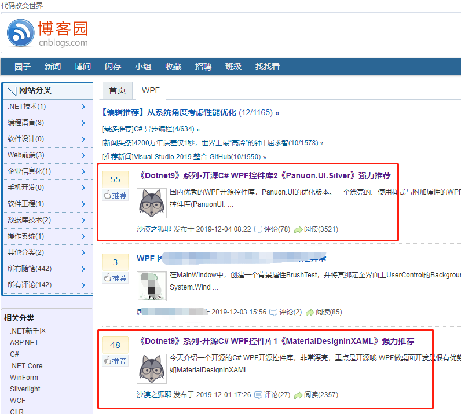Switch to the 首页 tab

click(x=118, y=90)
